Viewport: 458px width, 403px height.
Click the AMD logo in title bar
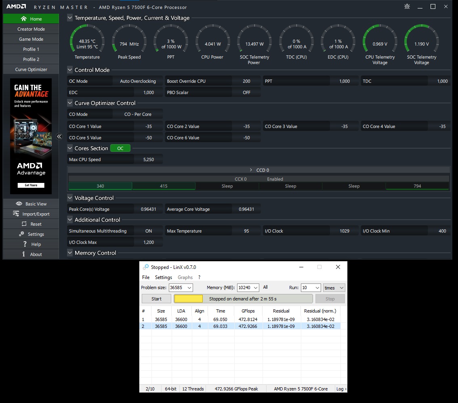pos(16,7)
